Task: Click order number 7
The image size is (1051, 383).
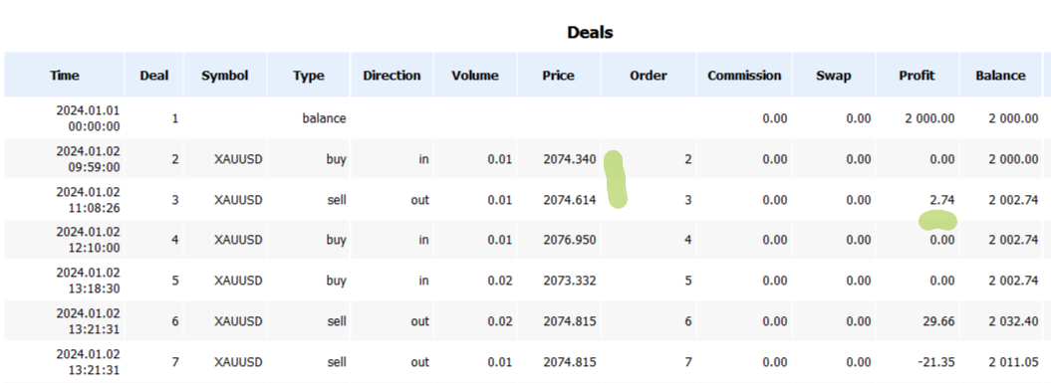Action: click(x=688, y=362)
